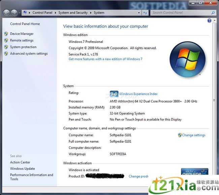Viewport: 219px width, 195px height.
Task: Click the computer icon in address bar
Action: tap(25, 13)
